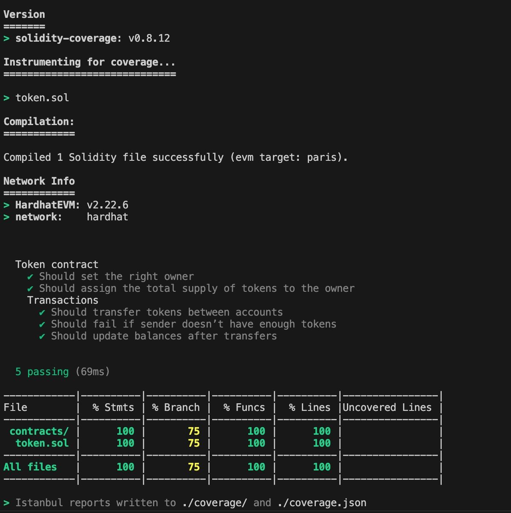Click checkmark beside 'Should assign the total supply'

[30, 289]
